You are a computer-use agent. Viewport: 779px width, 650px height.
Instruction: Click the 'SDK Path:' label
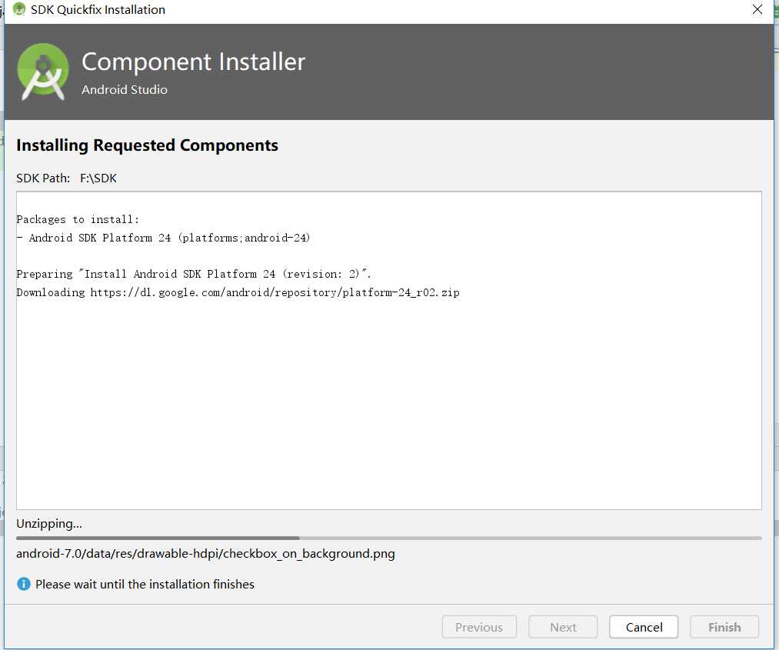point(43,178)
